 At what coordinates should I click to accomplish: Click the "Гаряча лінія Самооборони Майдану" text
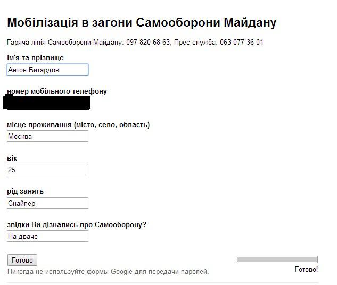click(x=65, y=42)
